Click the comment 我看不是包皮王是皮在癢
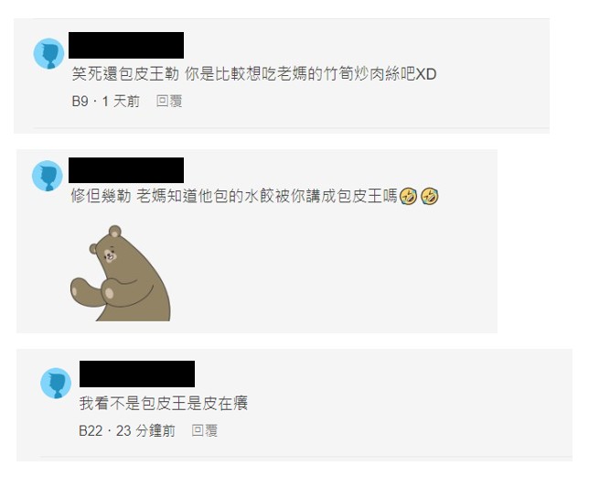 point(164,404)
